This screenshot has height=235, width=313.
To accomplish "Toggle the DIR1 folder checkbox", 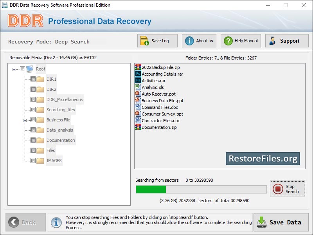I will coord(33,79).
